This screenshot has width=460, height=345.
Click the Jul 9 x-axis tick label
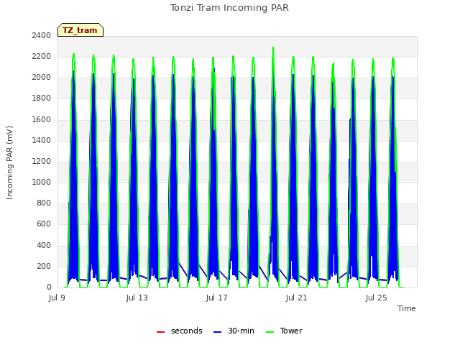click(x=57, y=298)
